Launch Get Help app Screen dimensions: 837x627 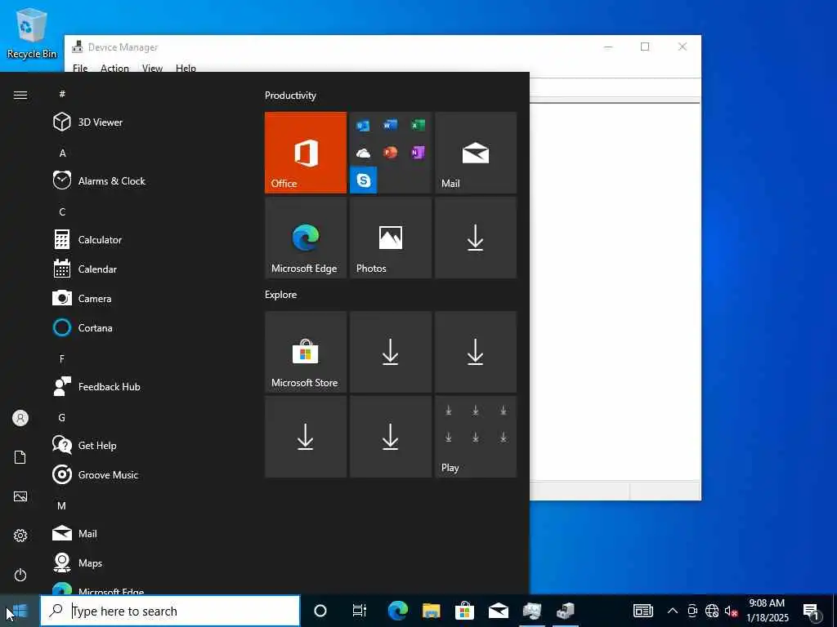(x=85, y=445)
